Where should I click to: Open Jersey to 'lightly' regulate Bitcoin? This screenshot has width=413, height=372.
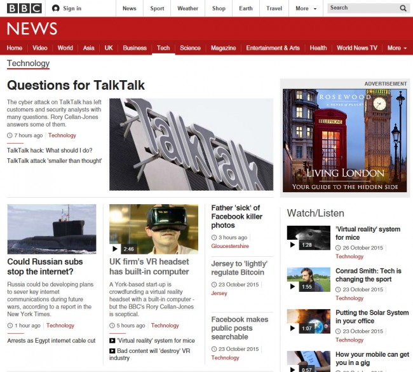(239, 268)
